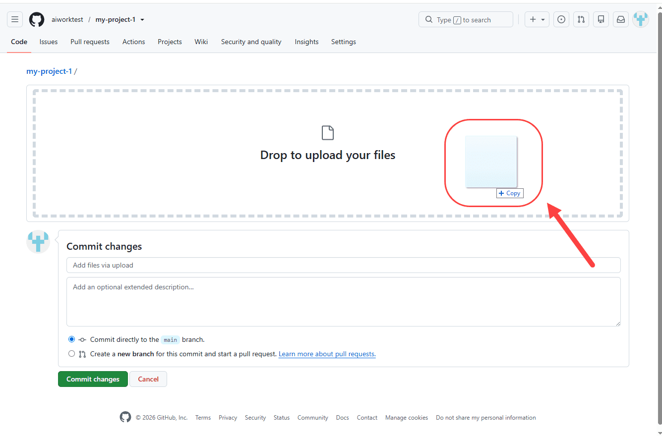
Task: Open the user avatar menu in header
Action: (x=641, y=19)
